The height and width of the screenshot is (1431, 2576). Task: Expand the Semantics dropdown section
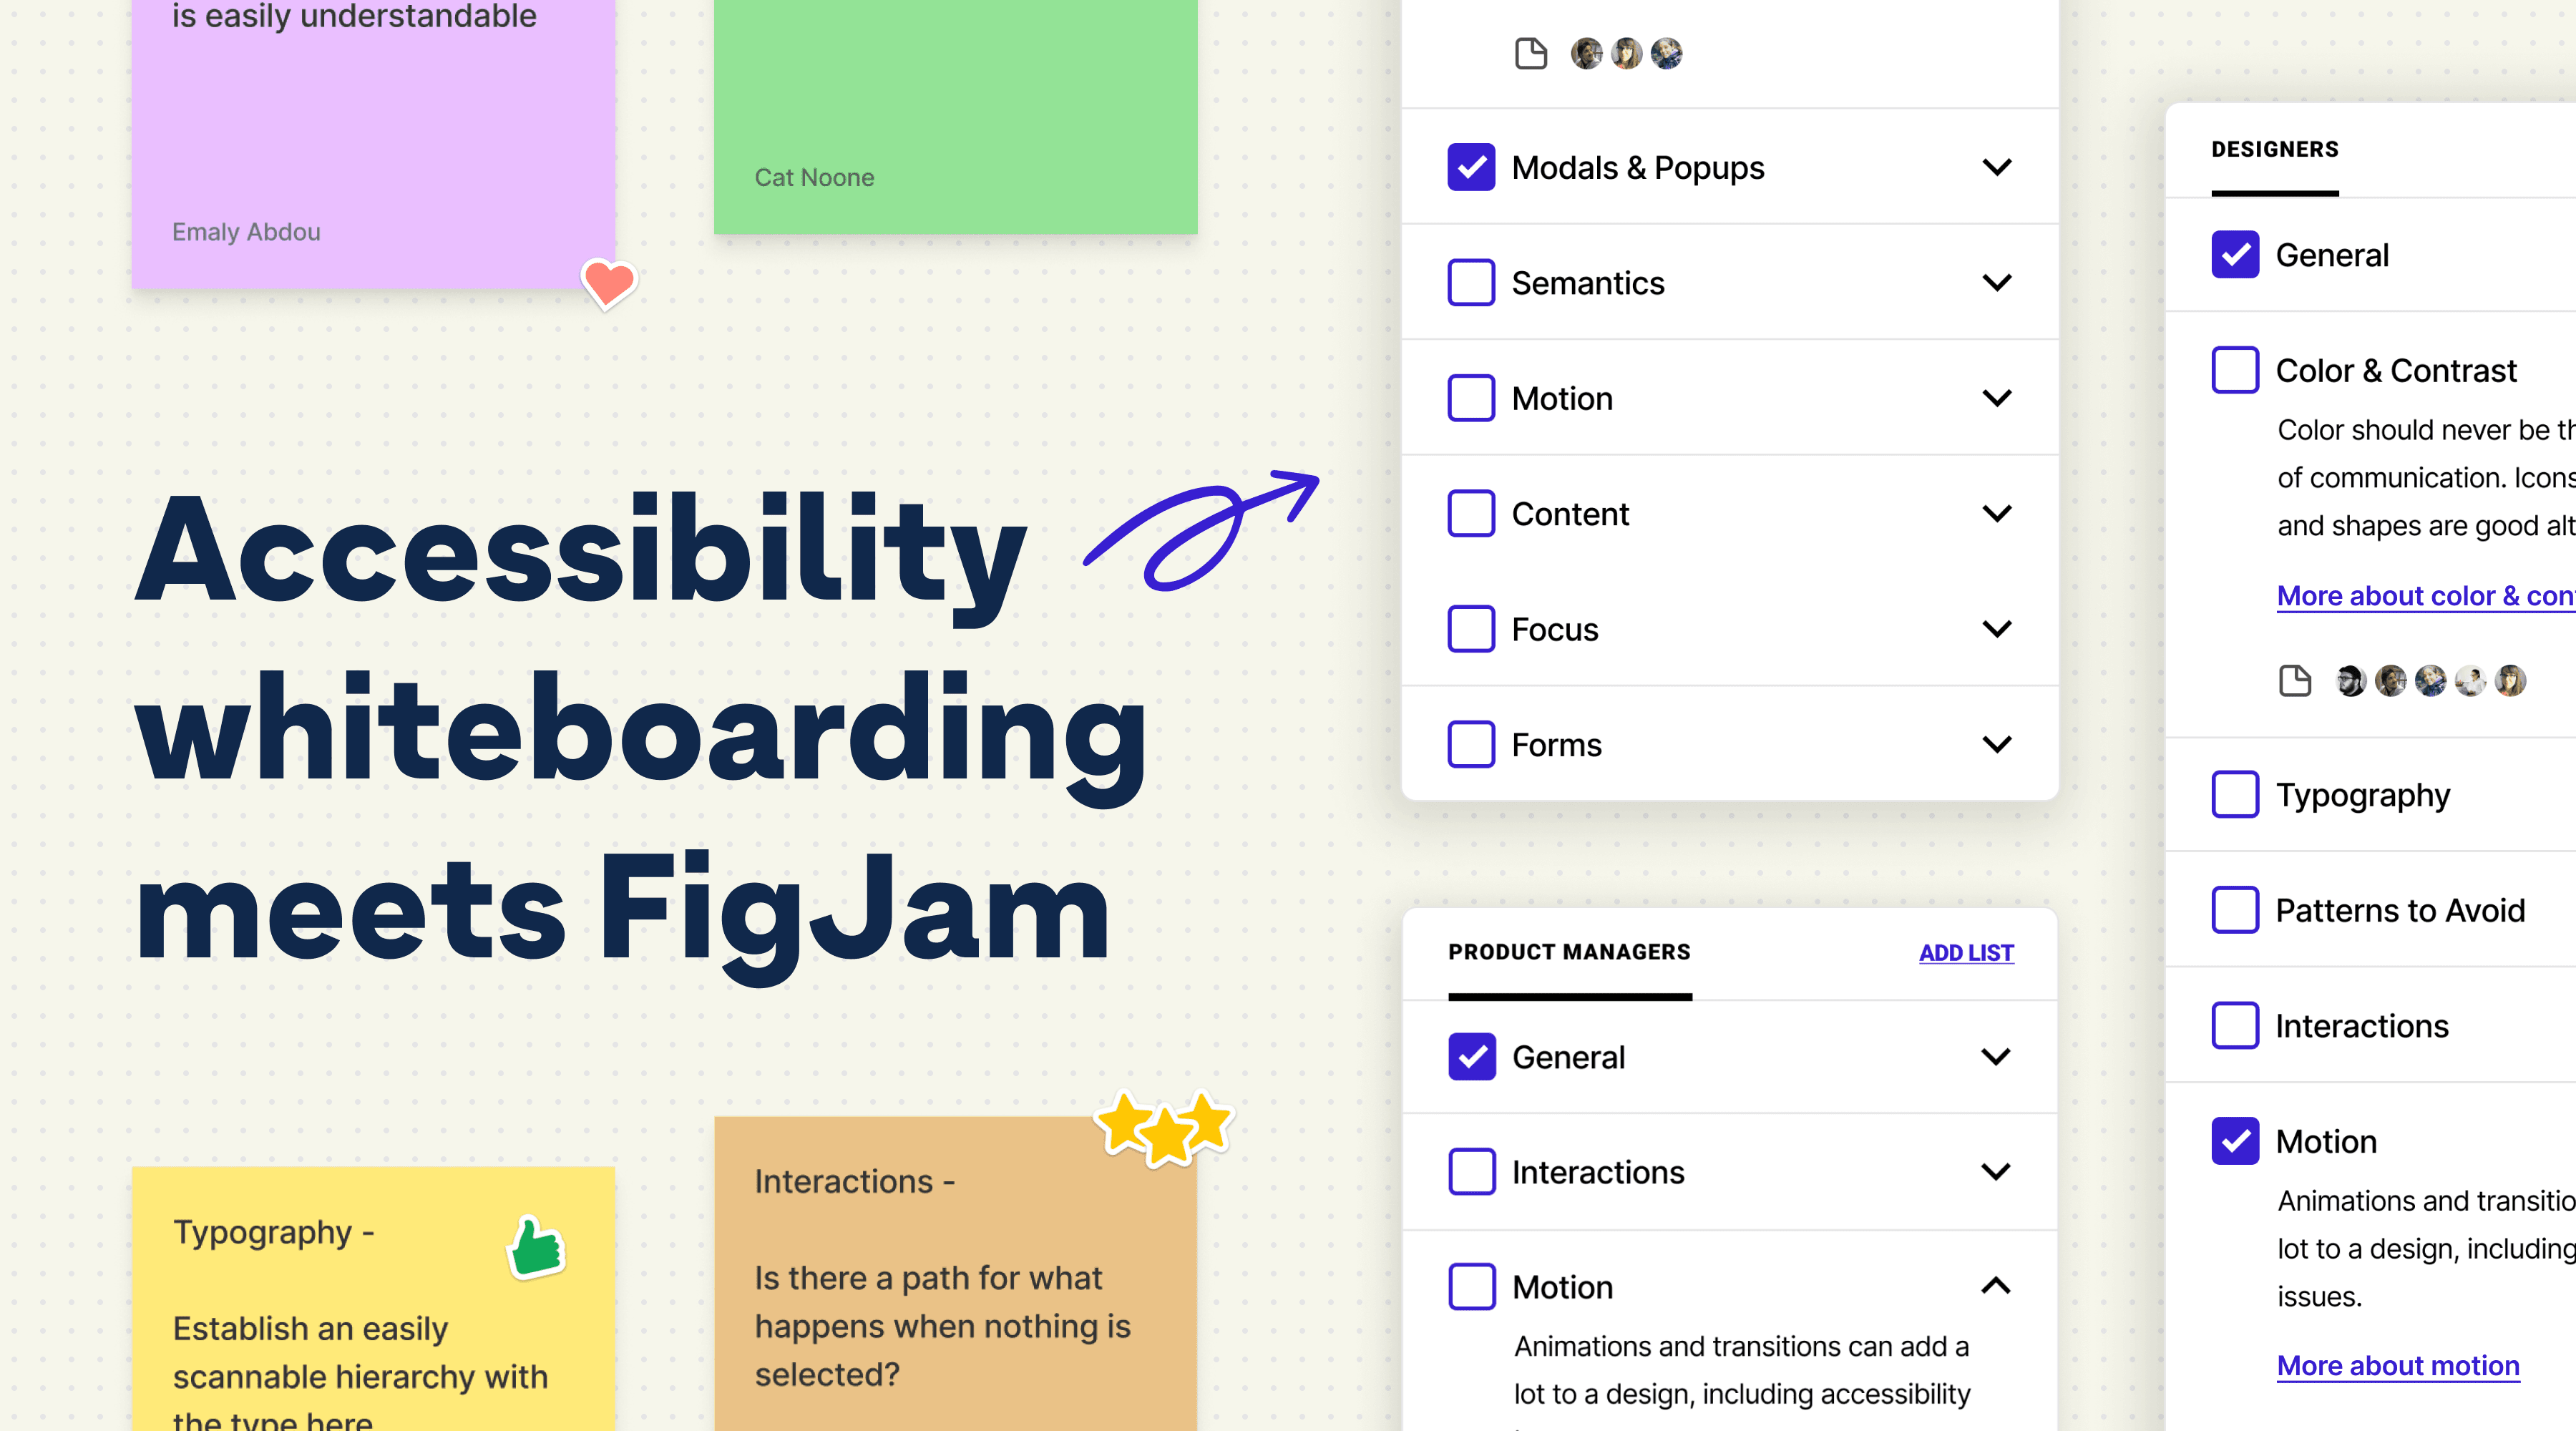click(x=1996, y=282)
